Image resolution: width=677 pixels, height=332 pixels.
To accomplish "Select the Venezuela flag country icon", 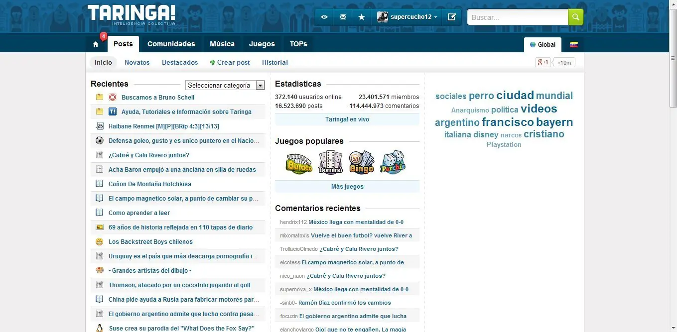I will coord(574,44).
